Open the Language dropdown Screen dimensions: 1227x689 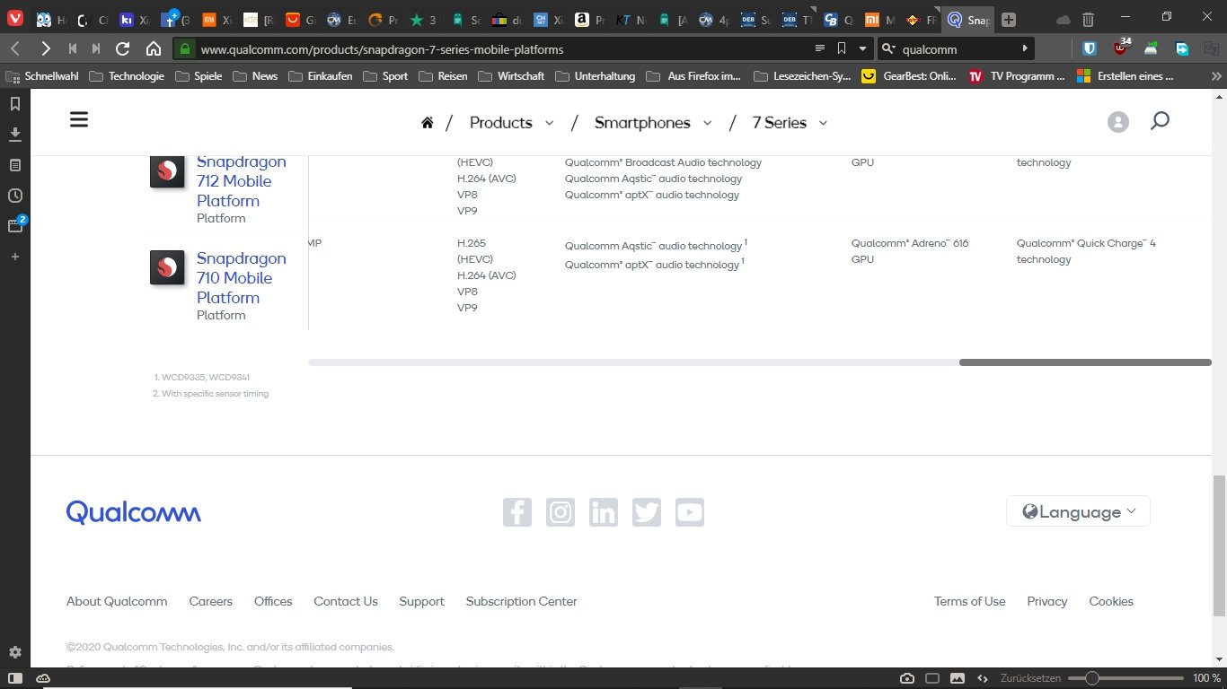(1078, 511)
